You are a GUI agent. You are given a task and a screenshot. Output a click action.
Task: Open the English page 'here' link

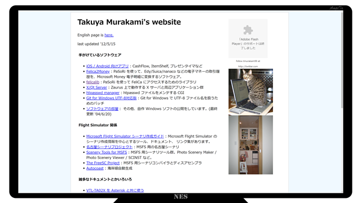(x=109, y=35)
